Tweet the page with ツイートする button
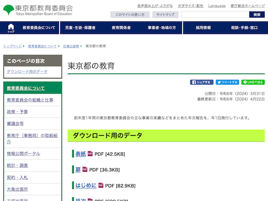Viewport: 268px width, 201px height. point(227,82)
